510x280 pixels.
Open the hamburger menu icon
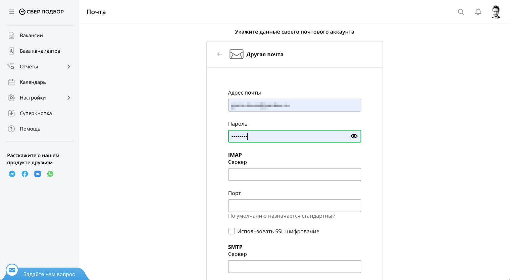(x=12, y=12)
